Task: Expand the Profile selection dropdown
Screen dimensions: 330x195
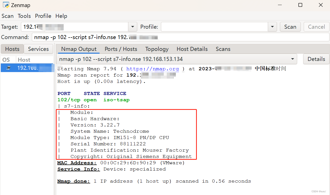Action: (272, 27)
